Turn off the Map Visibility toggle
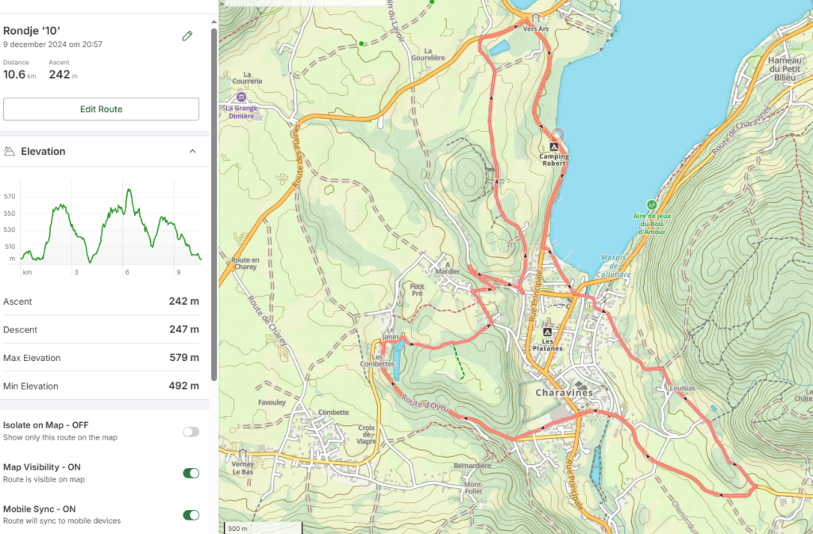The height and width of the screenshot is (534, 813). pos(191,473)
